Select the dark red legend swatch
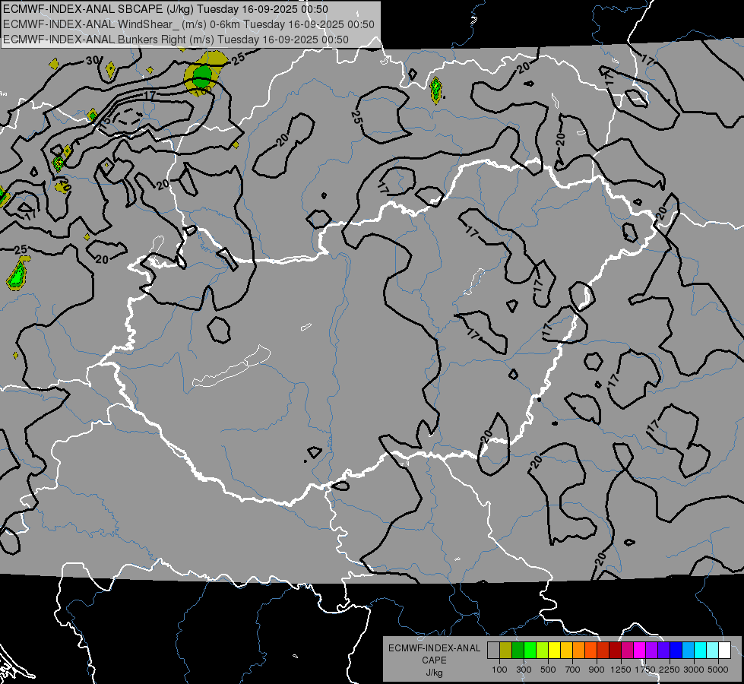The width and height of the screenshot is (744, 684). (x=615, y=651)
